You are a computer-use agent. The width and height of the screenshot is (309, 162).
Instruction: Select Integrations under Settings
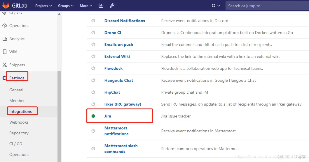[x=20, y=111]
